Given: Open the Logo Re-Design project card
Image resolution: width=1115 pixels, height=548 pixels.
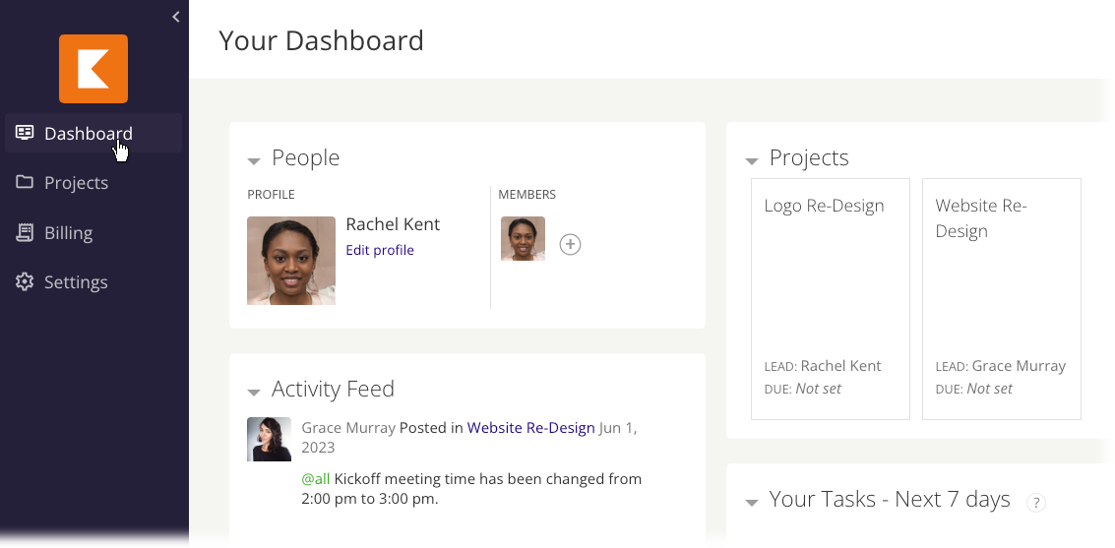Looking at the screenshot, I should pyautogui.click(x=830, y=298).
